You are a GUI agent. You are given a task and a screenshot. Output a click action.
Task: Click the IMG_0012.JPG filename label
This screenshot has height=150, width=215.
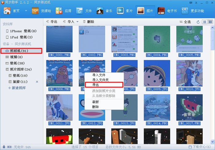(92, 124)
